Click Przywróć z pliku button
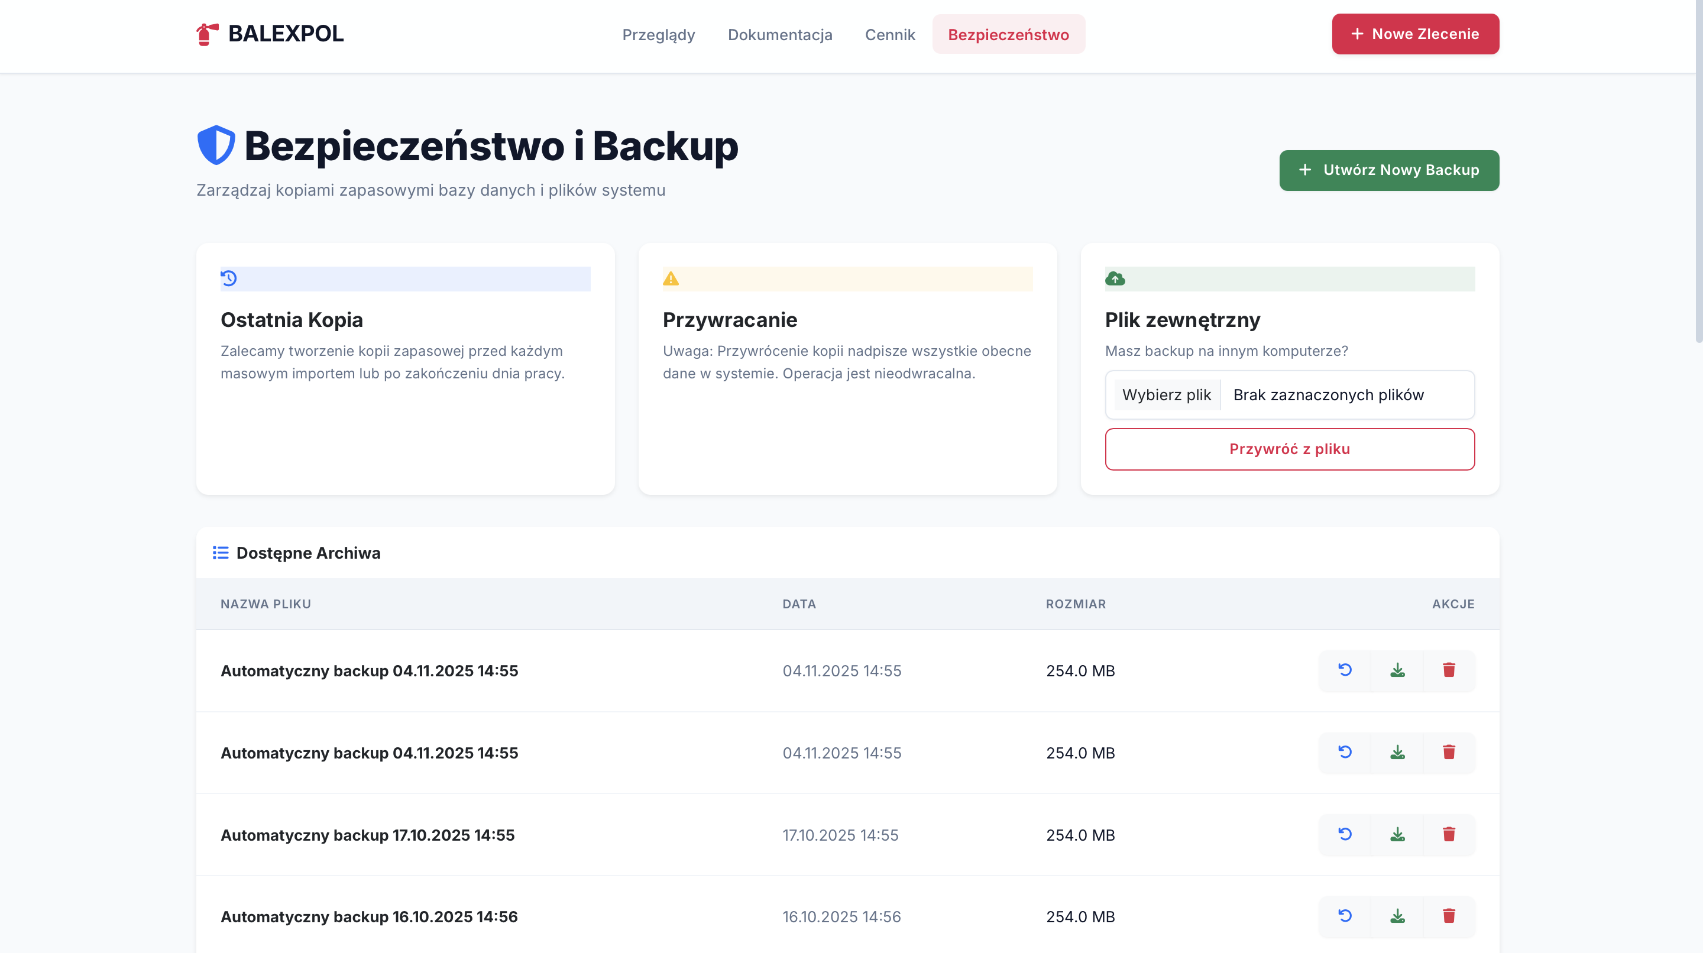This screenshot has height=953, width=1703. [1289, 449]
